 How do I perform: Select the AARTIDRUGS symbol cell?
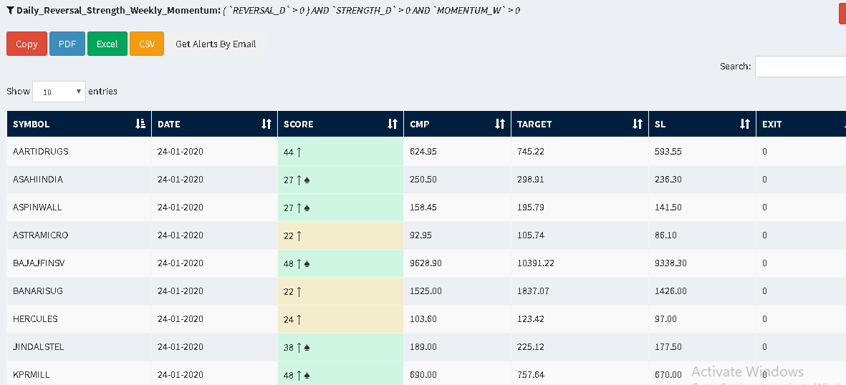pos(80,152)
